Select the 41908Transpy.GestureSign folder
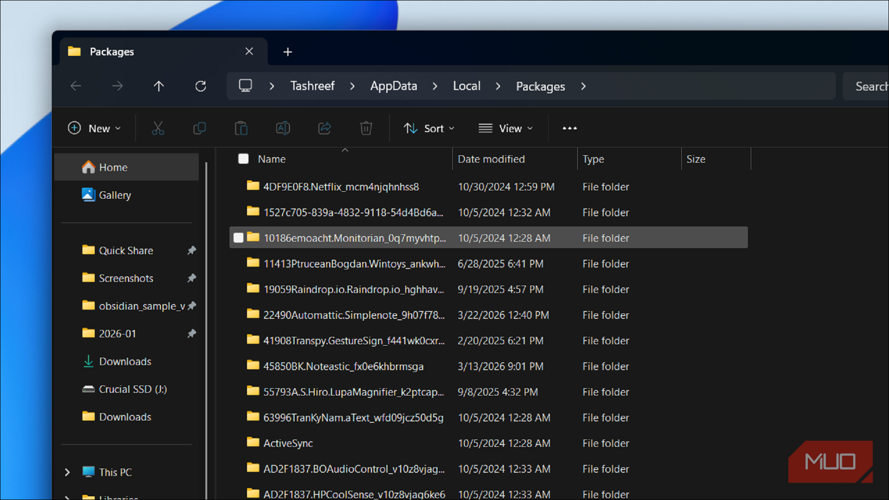 488,341
